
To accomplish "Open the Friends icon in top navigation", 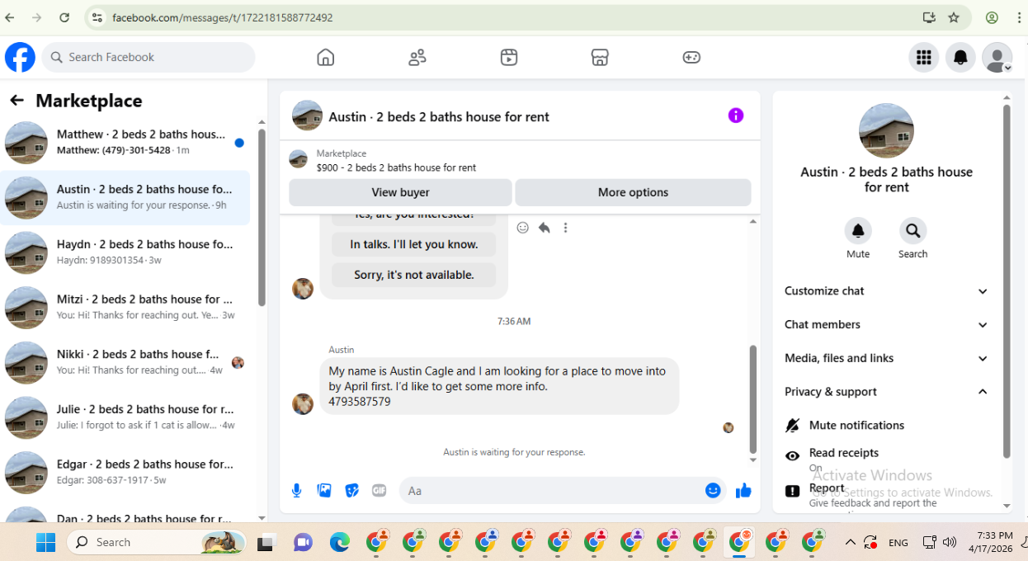I will (417, 57).
